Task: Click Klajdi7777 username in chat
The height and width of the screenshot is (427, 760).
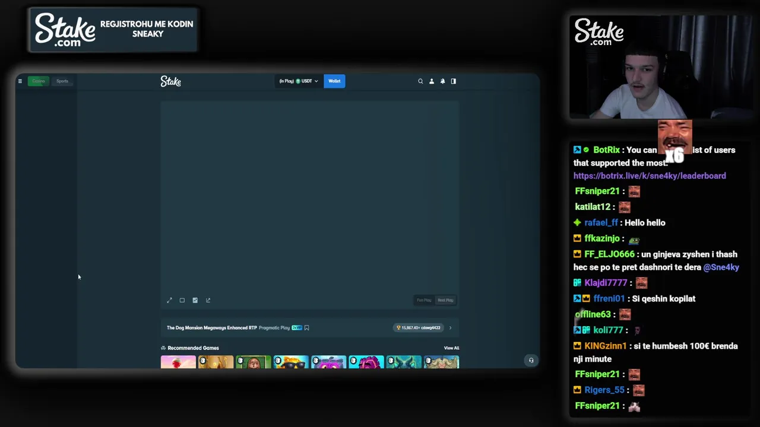Action: point(606,283)
